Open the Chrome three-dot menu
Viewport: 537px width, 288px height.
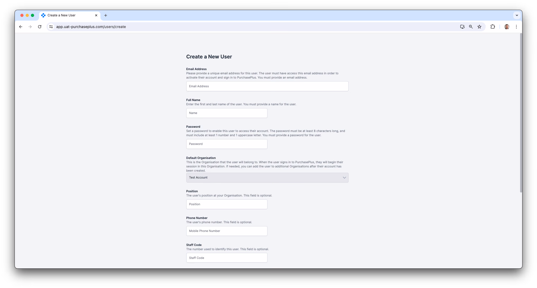(x=516, y=27)
